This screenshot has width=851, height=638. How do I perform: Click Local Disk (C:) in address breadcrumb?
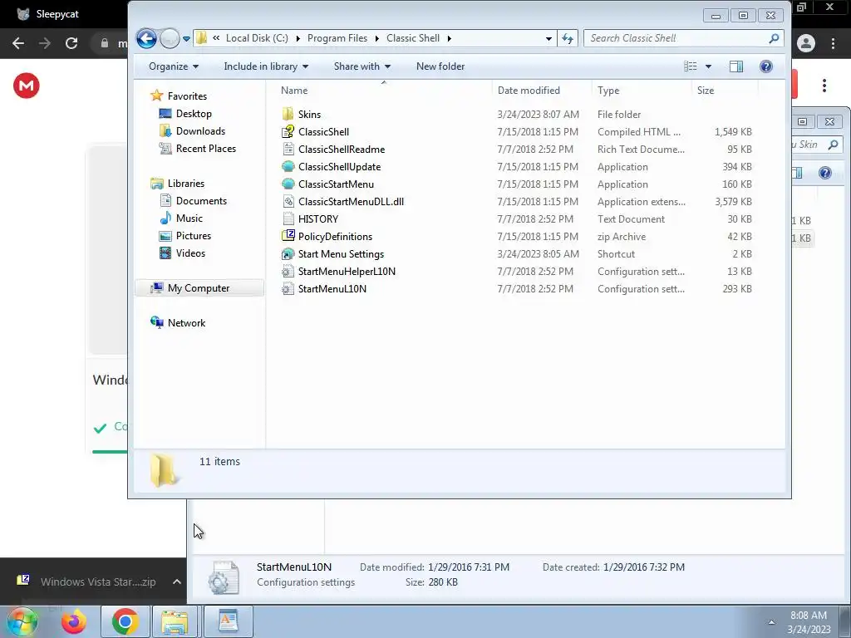coord(257,38)
